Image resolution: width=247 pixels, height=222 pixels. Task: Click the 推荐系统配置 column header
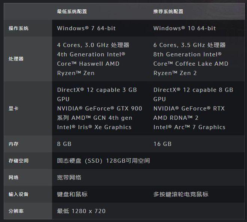click(x=168, y=12)
